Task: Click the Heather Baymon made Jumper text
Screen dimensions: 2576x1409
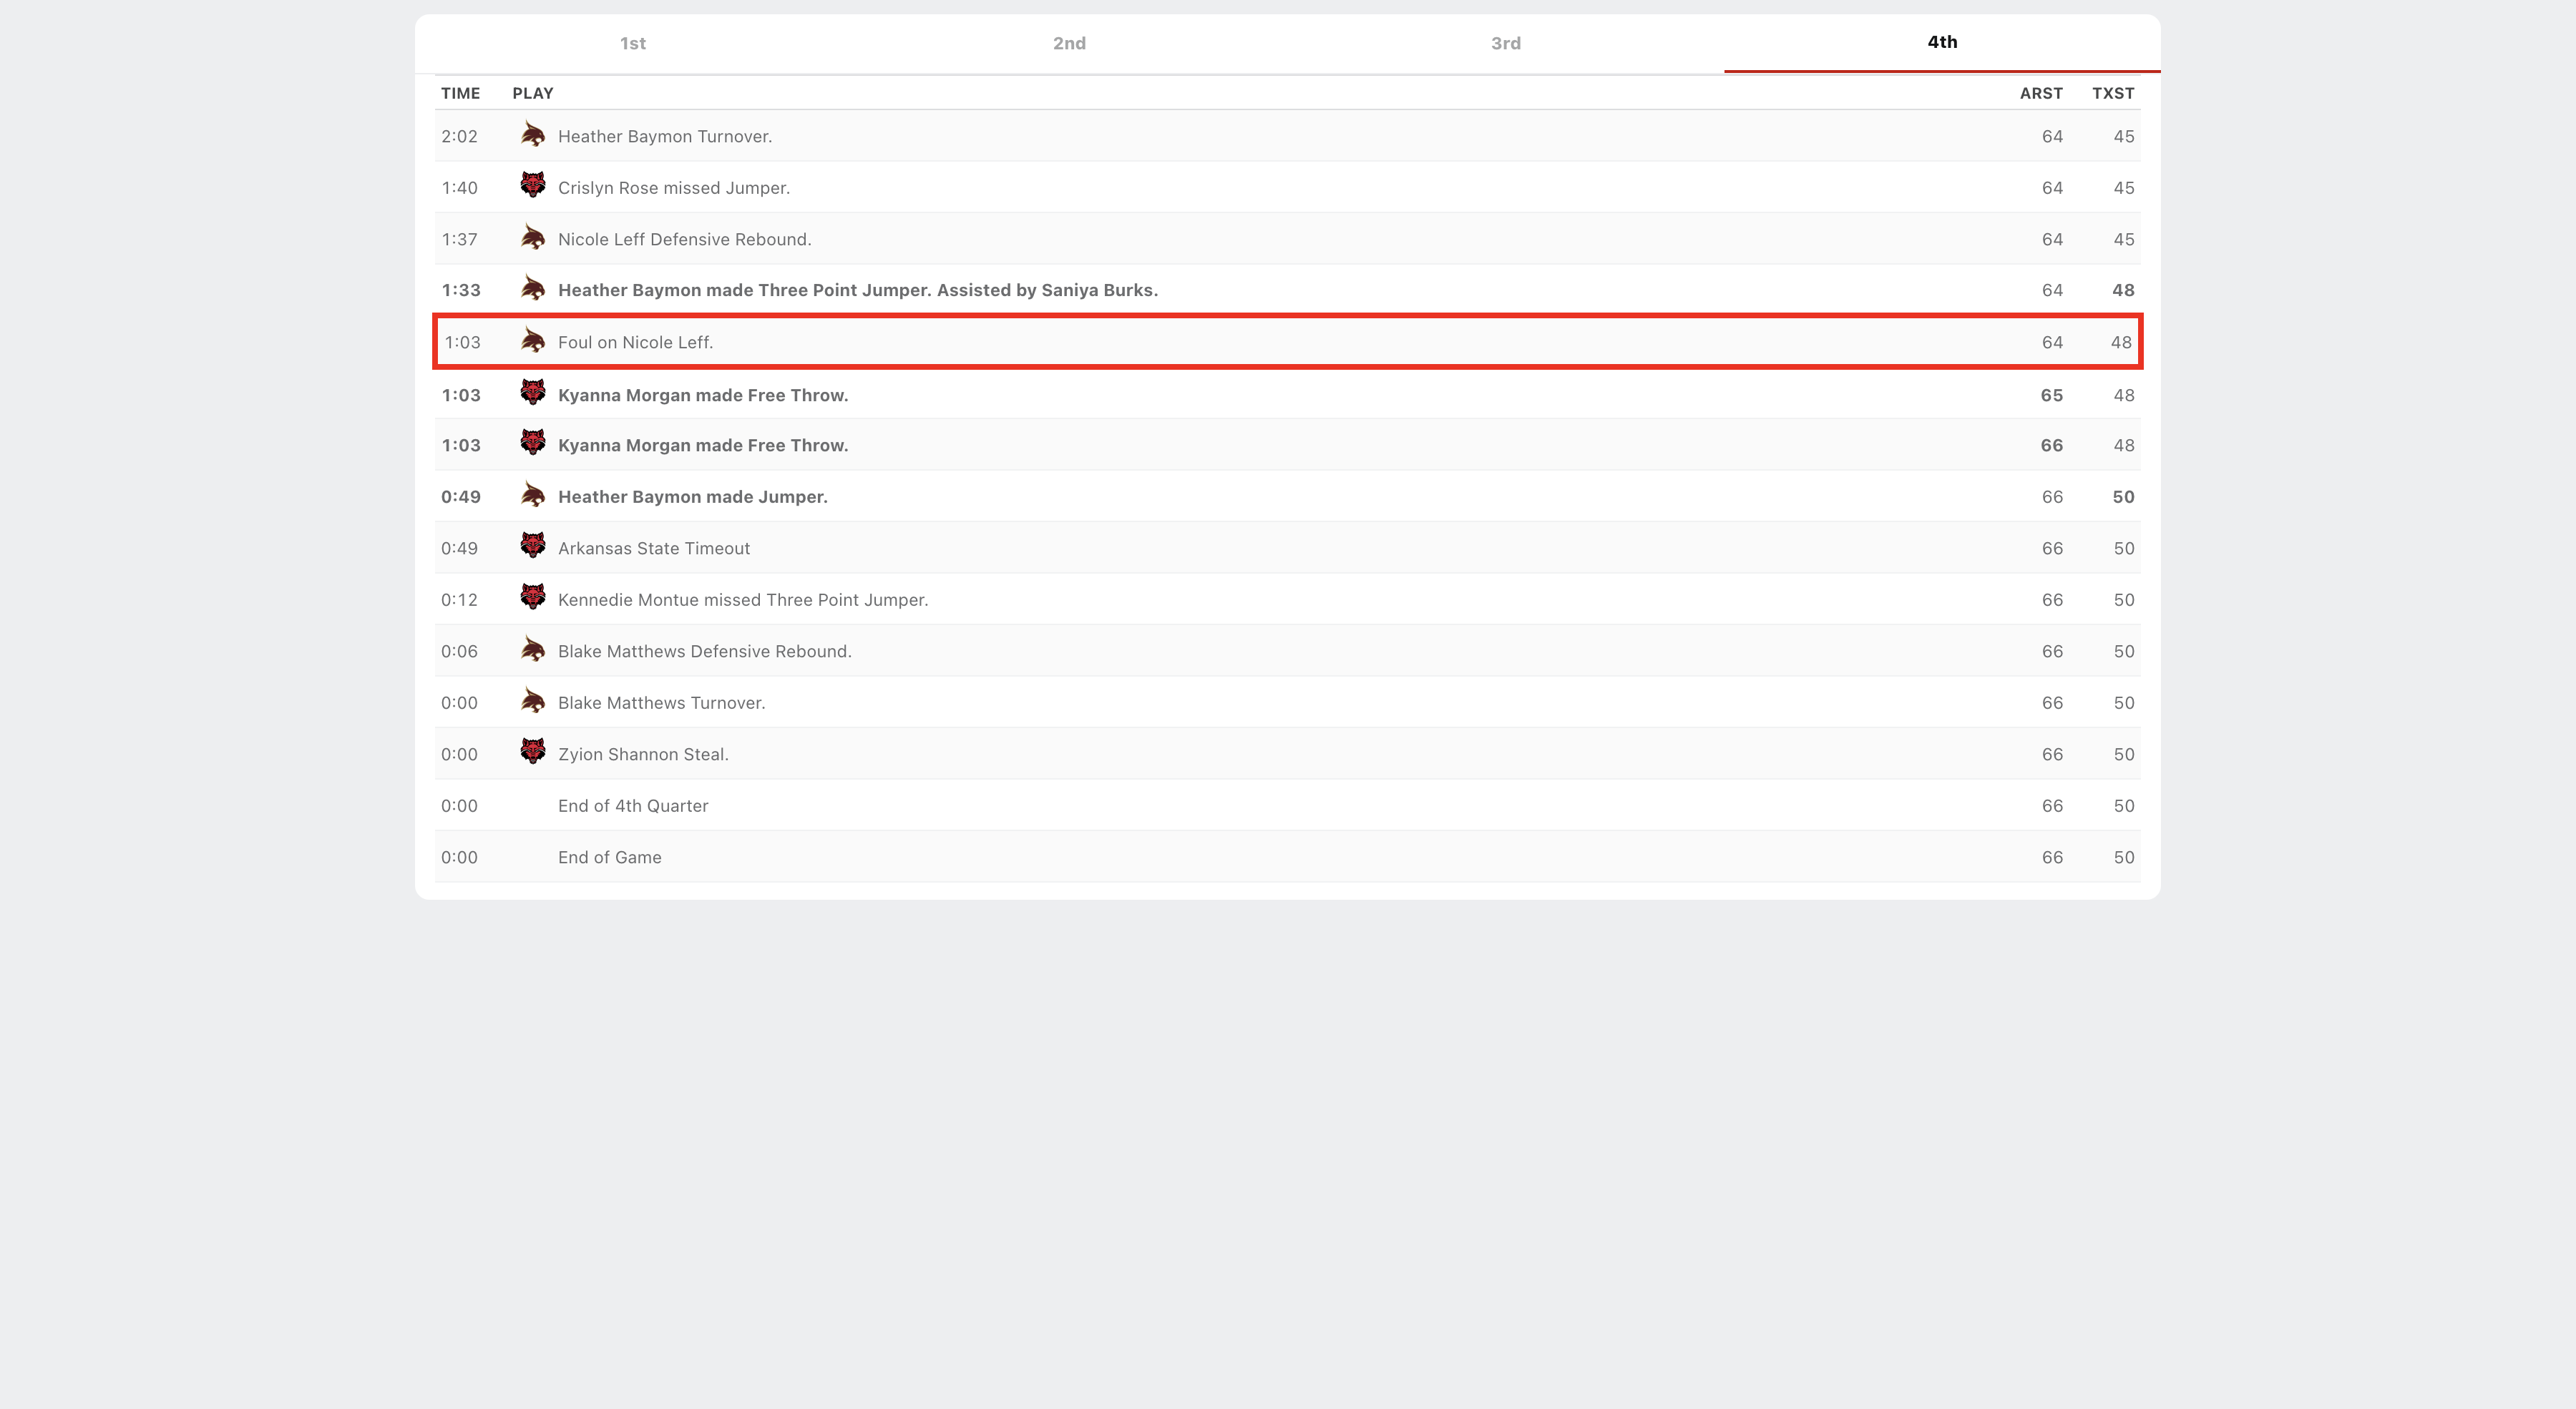Action: 692,496
